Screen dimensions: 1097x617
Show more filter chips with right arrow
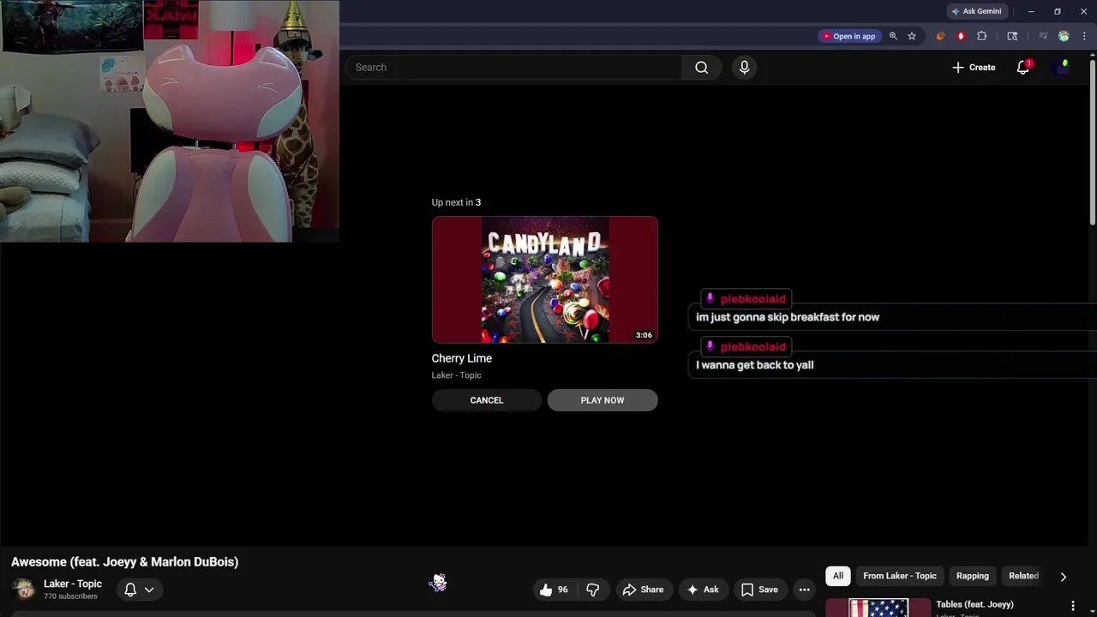[1063, 577]
